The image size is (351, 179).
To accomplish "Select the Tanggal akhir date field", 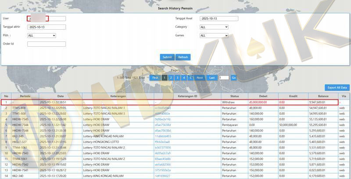I will 47,27.
